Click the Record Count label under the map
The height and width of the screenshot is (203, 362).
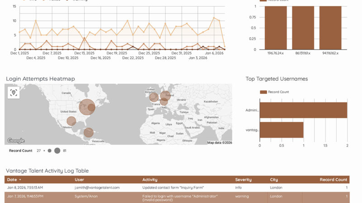click(x=20, y=151)
